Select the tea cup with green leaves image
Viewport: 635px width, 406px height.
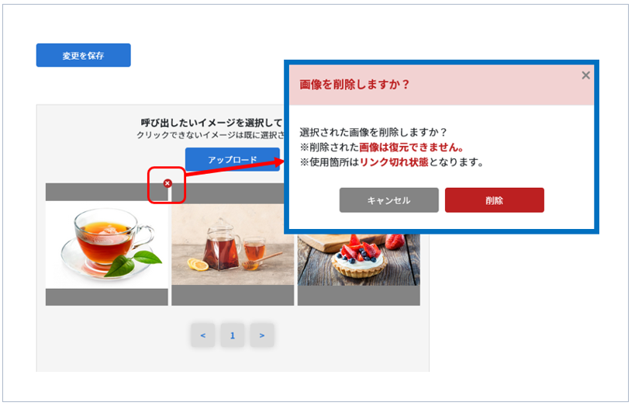point(107,245)
